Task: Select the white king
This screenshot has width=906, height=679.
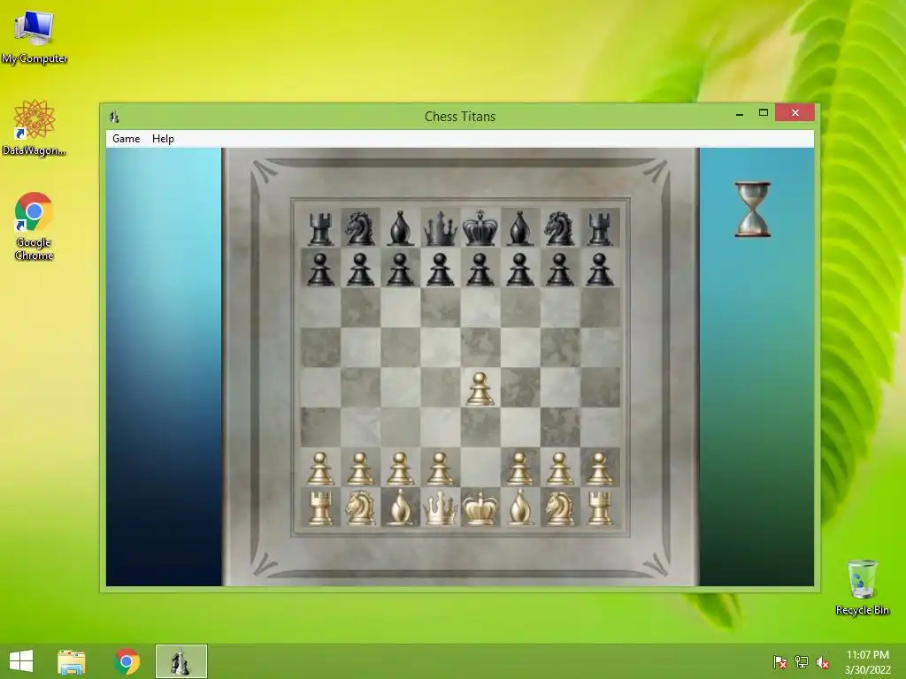Action: point(480,508)
